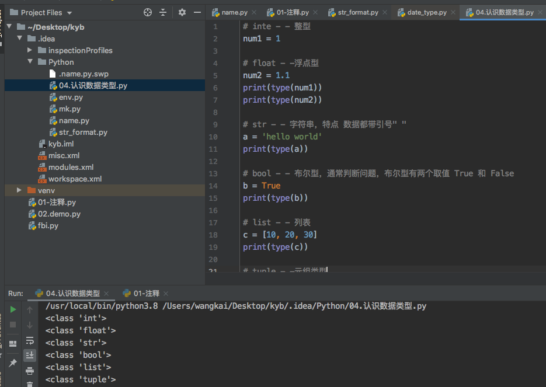546x387 pixels.
Task: Open fbi.py in project tree
Action: click(43, 225)
